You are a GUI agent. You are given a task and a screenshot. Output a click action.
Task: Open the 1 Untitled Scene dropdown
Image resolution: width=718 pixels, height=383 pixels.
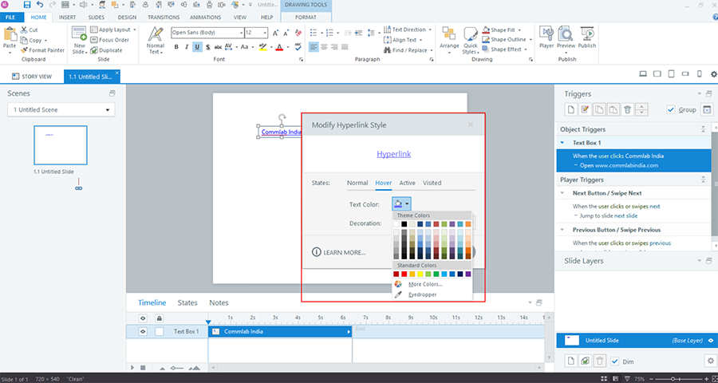tap(61, 110)
